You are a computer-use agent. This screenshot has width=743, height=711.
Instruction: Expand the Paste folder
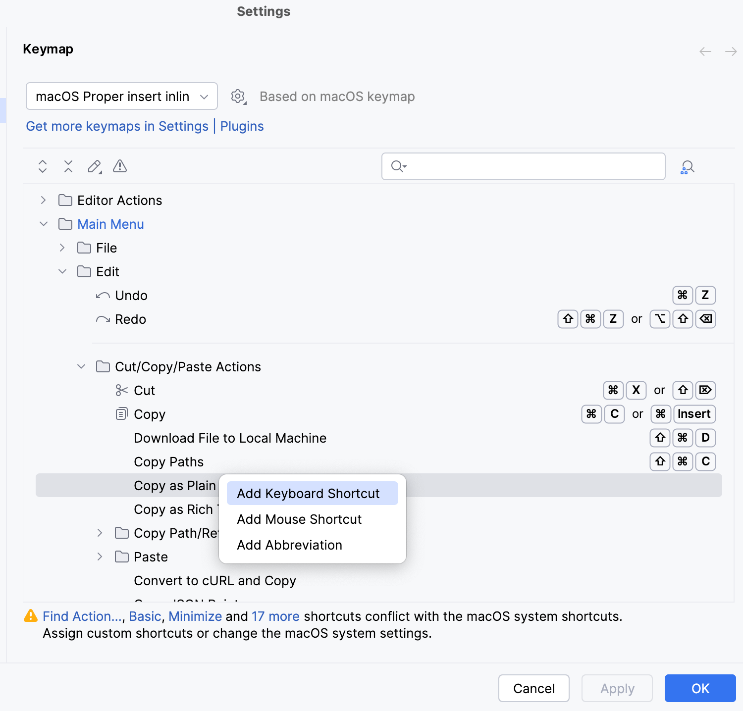pyautogui.click(x=100, y=557)
